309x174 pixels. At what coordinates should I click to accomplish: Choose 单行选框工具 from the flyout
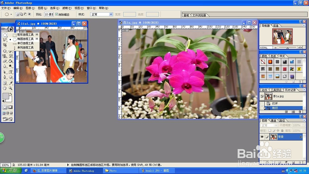pyautogui.click(x=25, y=43)
